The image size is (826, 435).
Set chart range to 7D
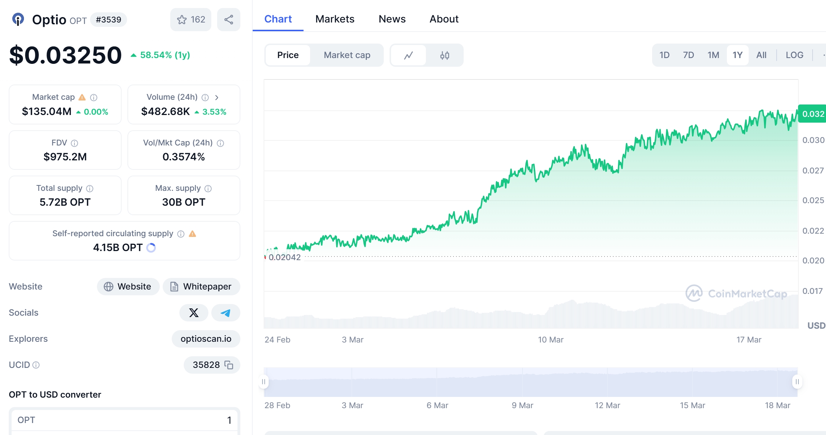click(x=688, y=55)
